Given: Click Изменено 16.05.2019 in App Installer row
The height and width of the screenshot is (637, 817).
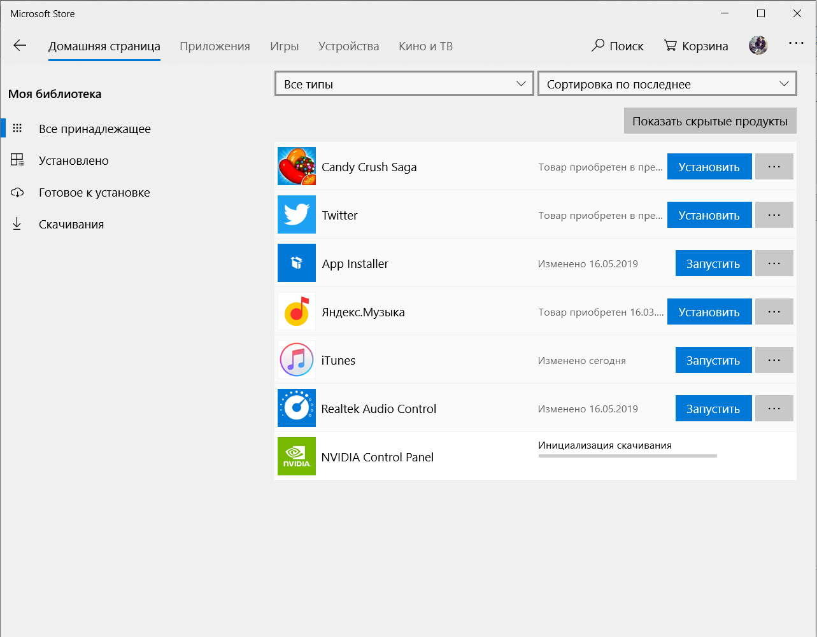Looking at the screenshot, I should coord(588,263).
